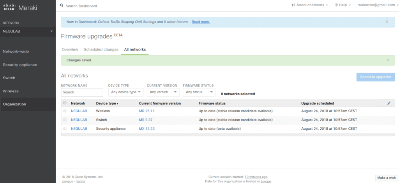Check the NEGULAB Switch row checkbox

[65, 120]
